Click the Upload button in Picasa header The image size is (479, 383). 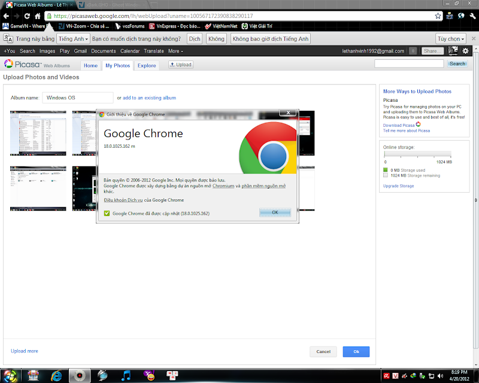tap(181, 65)
